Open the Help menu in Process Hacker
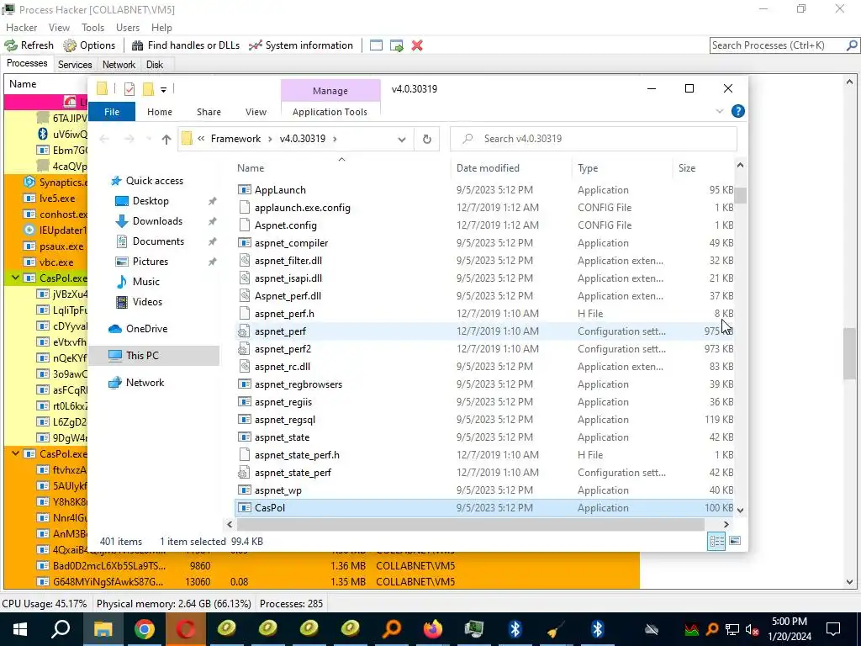Screen dimensions: 861x646 pos(161,28)
